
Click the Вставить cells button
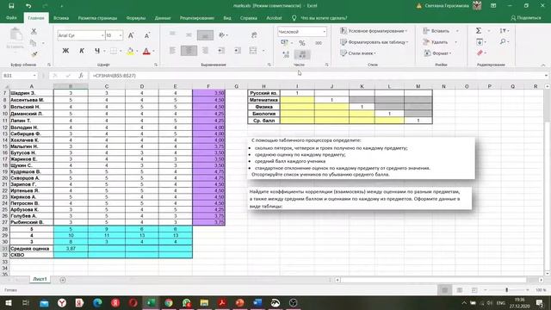pos(436,31)
